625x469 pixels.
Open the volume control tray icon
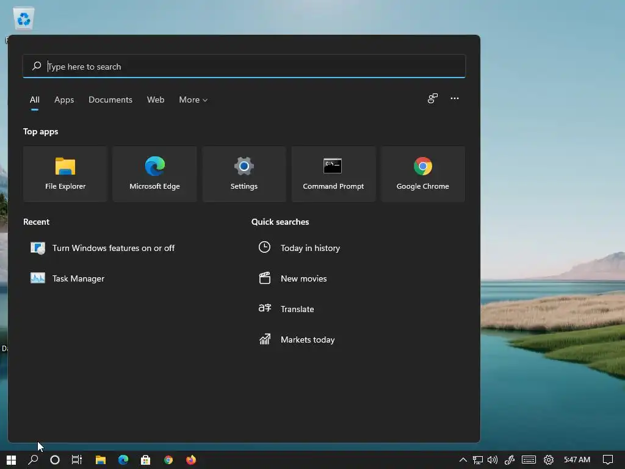pyautogui.click(x=493, y=460)
